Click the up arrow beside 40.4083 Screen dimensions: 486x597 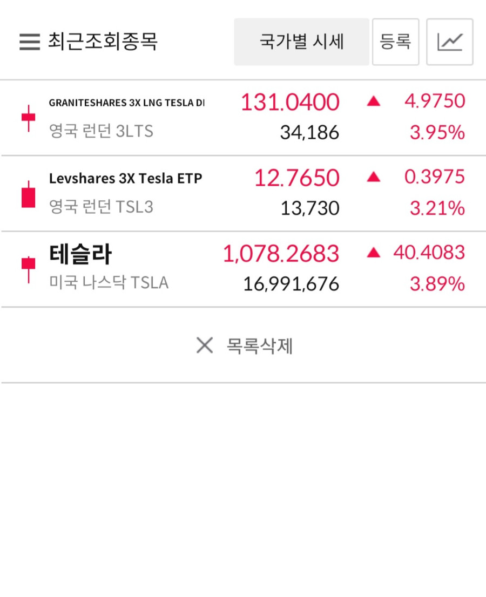pyautogui.click(x=374, y=253)
